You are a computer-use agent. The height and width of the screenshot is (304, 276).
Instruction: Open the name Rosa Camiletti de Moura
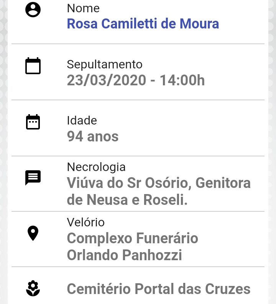pos(143,24)
